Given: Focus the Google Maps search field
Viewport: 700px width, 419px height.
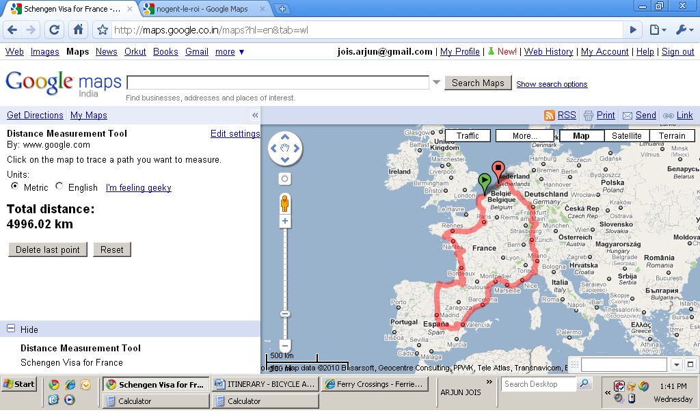Looking at the screenshot, I should click(278, 83).
